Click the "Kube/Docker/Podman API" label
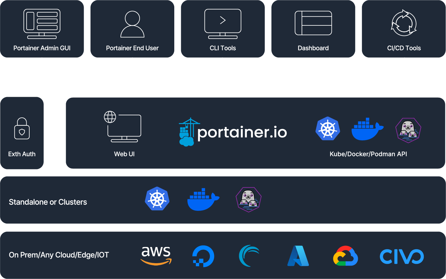This screenshot has height=279, width=446. [x=368, y=154]
